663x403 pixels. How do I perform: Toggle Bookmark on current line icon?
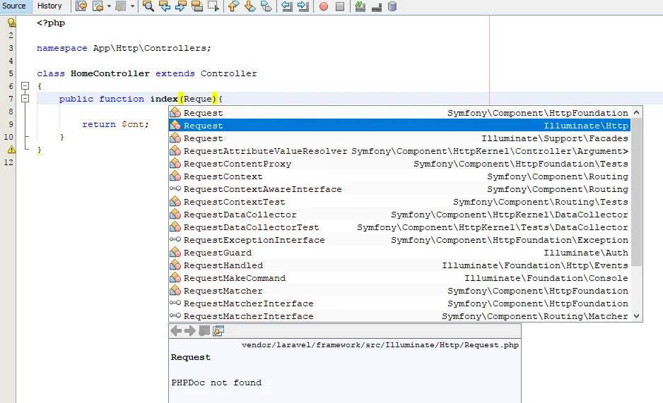266,6
